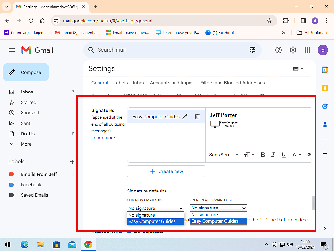334x251 pixels.
Task: Open text color picker in signature editor
Action: 296,155
